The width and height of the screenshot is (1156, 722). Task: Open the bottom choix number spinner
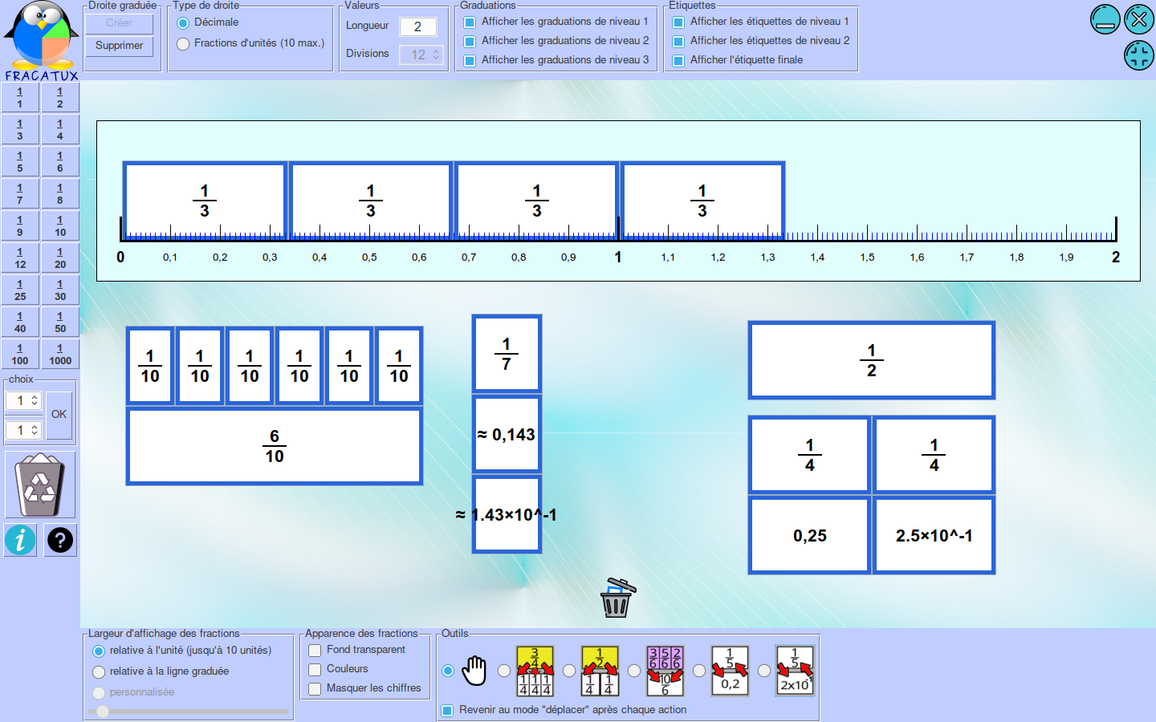coord(23,430)
